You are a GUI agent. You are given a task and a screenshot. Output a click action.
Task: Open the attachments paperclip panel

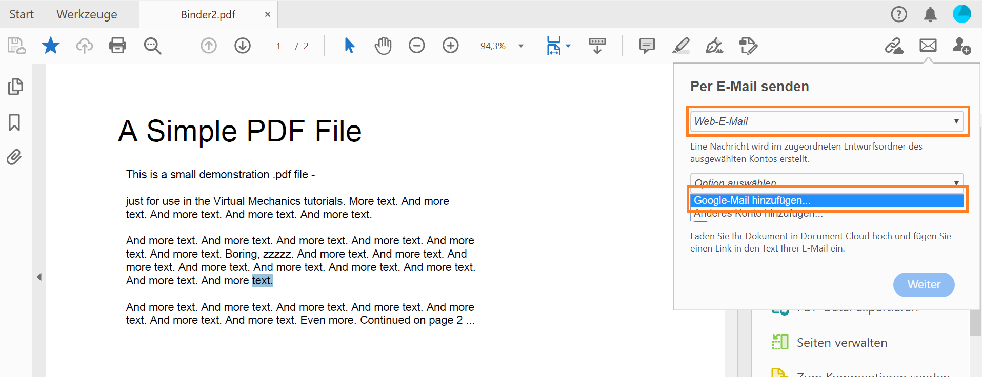(x=14, y=157)
